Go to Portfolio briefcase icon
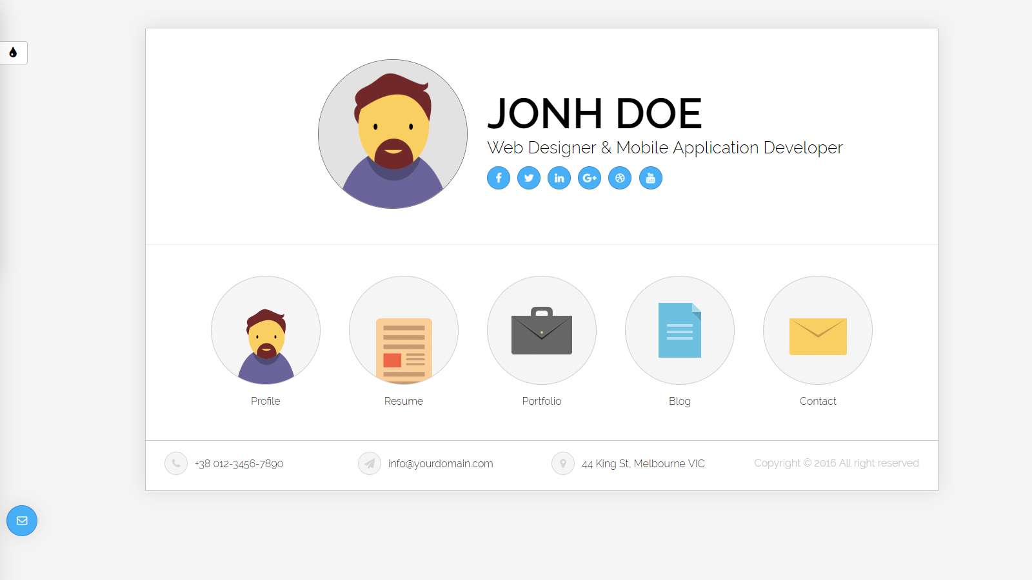 click(x=542, y=331)
